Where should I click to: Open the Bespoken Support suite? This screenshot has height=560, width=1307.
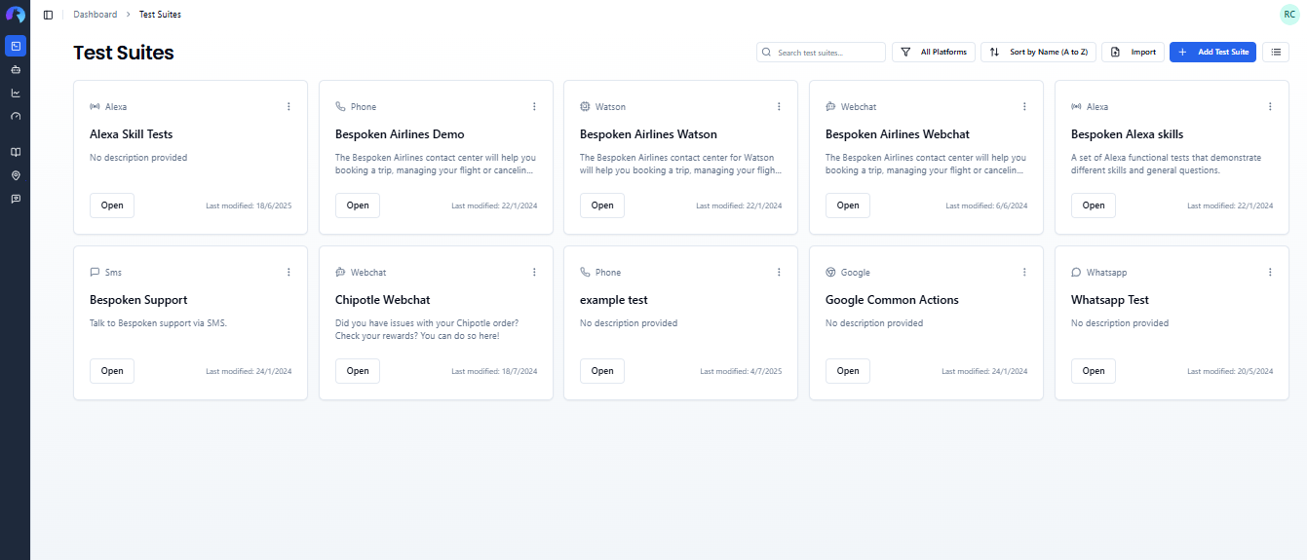112,371
